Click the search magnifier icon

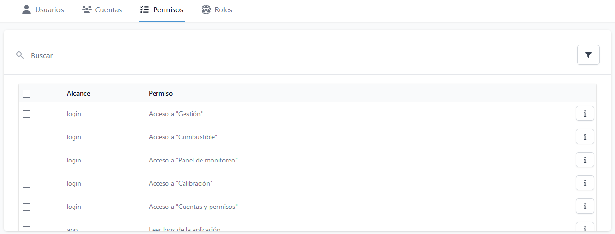(x=20, y=55)
